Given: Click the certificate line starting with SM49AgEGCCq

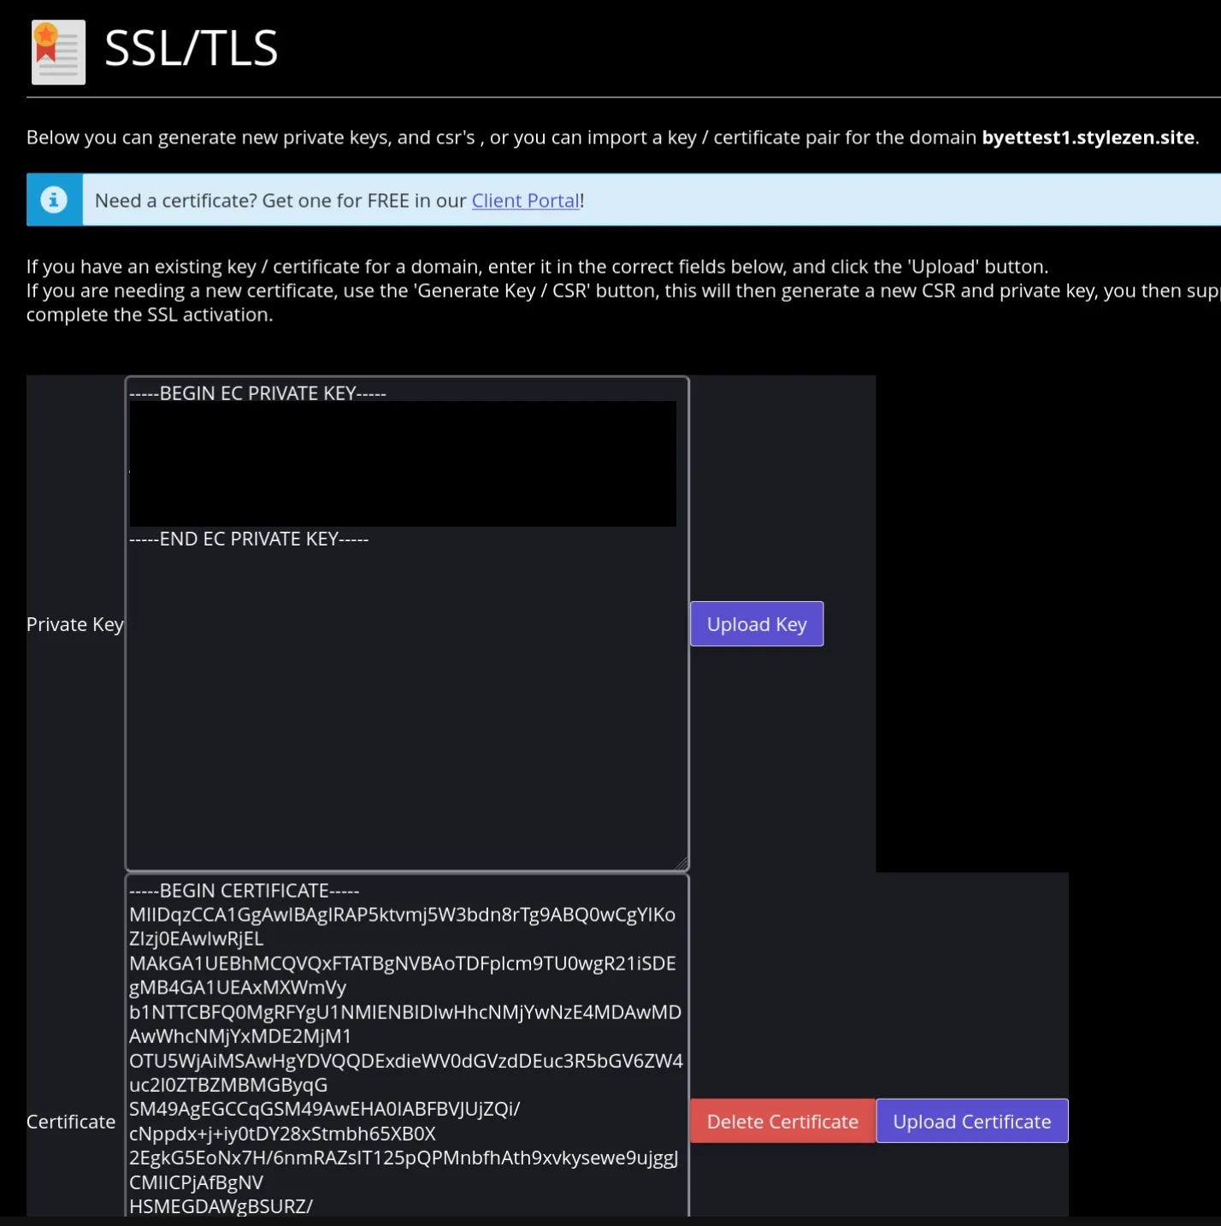Looking at the screenshot, I should 325,1109.
